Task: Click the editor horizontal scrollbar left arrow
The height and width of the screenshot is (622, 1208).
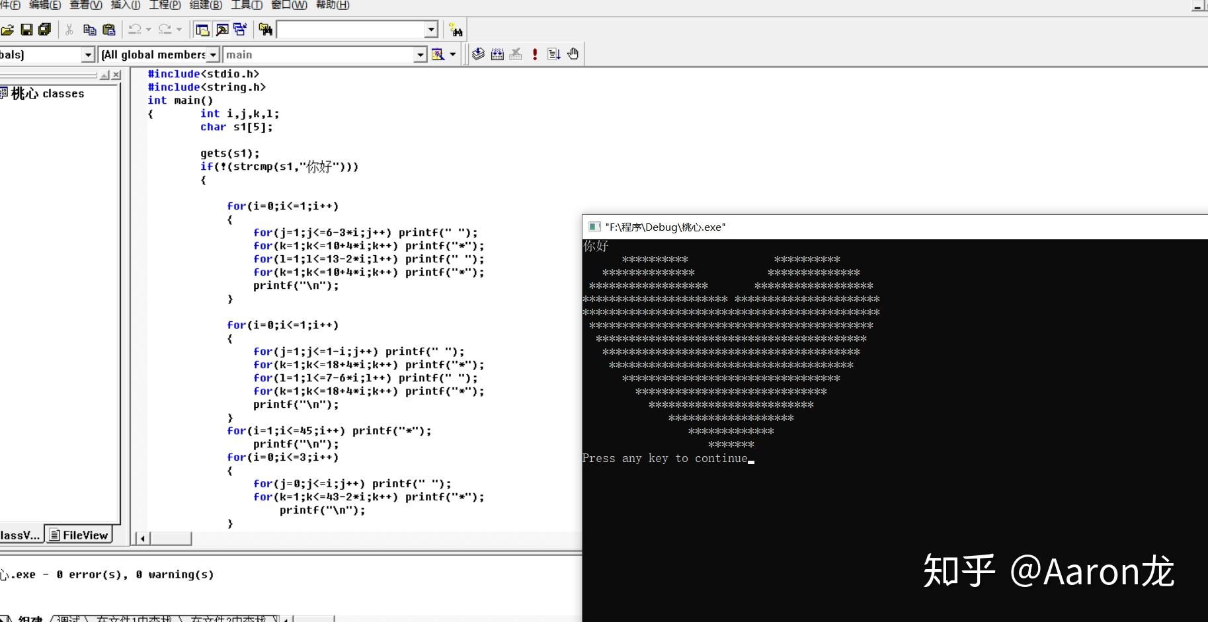Action: [x=142, y=539]
